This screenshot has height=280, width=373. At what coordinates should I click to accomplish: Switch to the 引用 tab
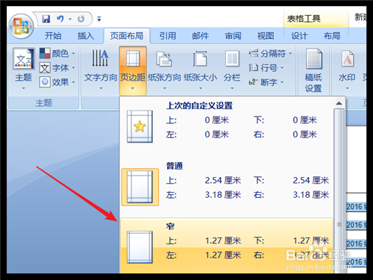click(167, 36)
